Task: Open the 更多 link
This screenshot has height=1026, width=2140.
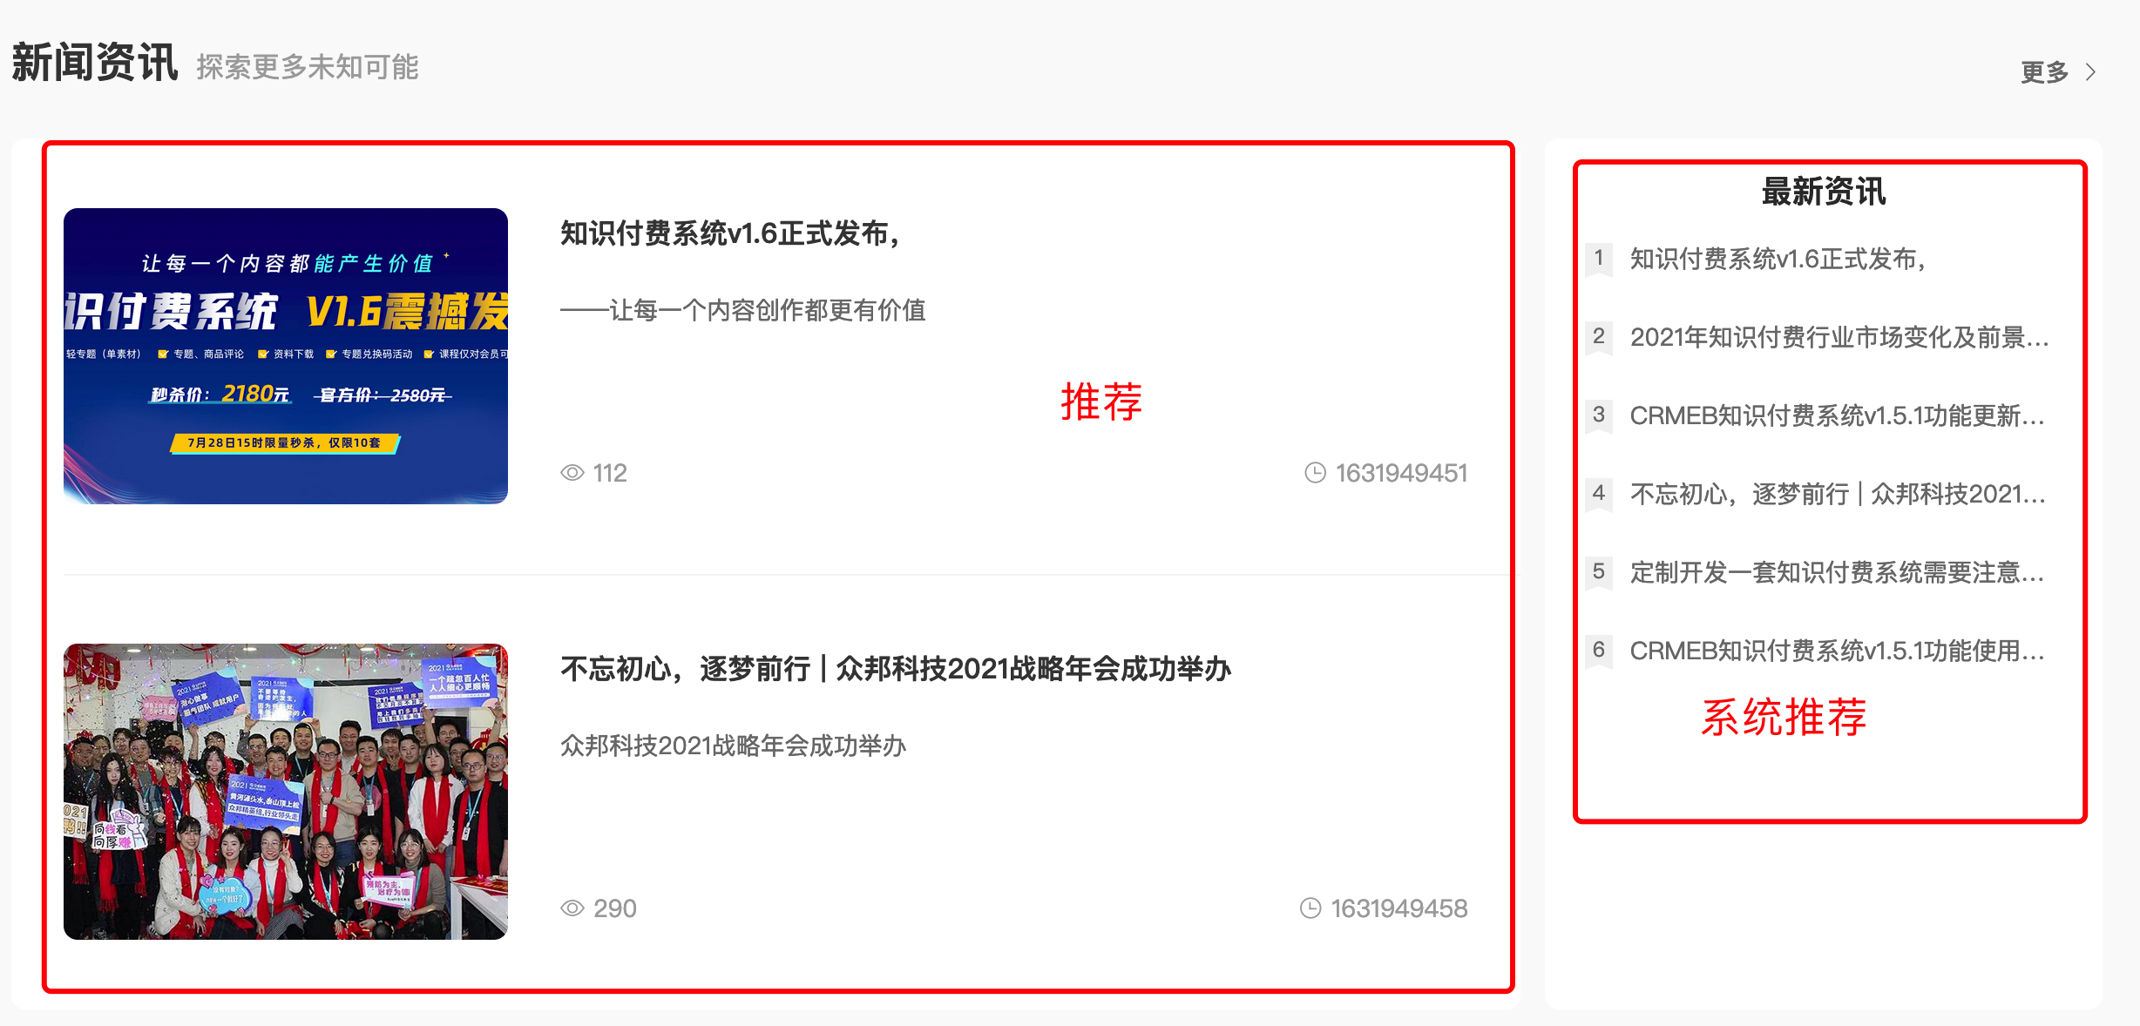Action: (2044, 72)
